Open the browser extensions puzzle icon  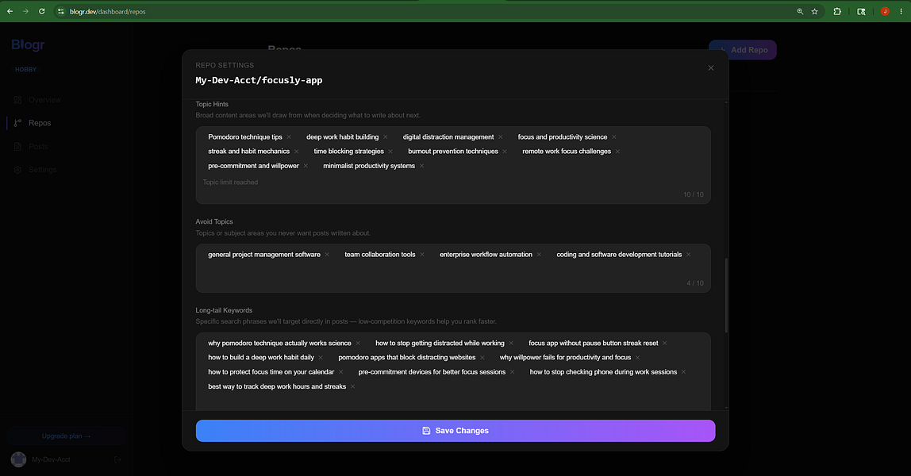(837, 11)
